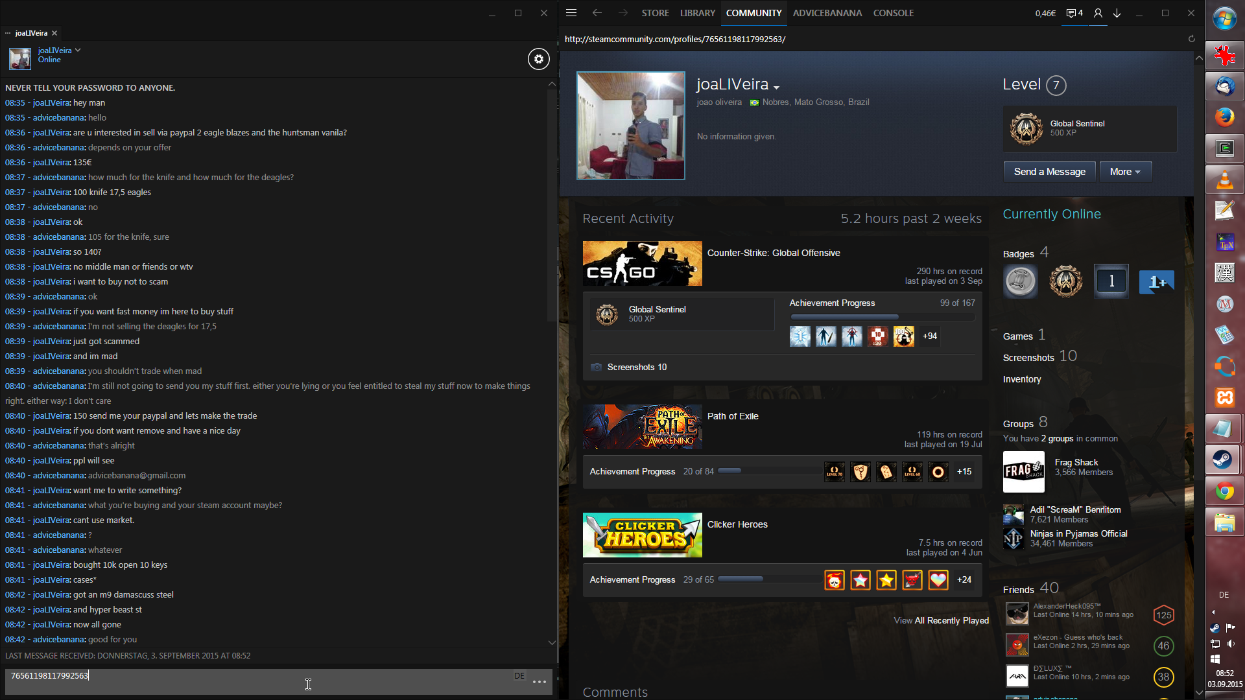Viewport: 1245px width, 700px height.
Task: Reload the page with refresh icon
Action: tap(1191, 39)
